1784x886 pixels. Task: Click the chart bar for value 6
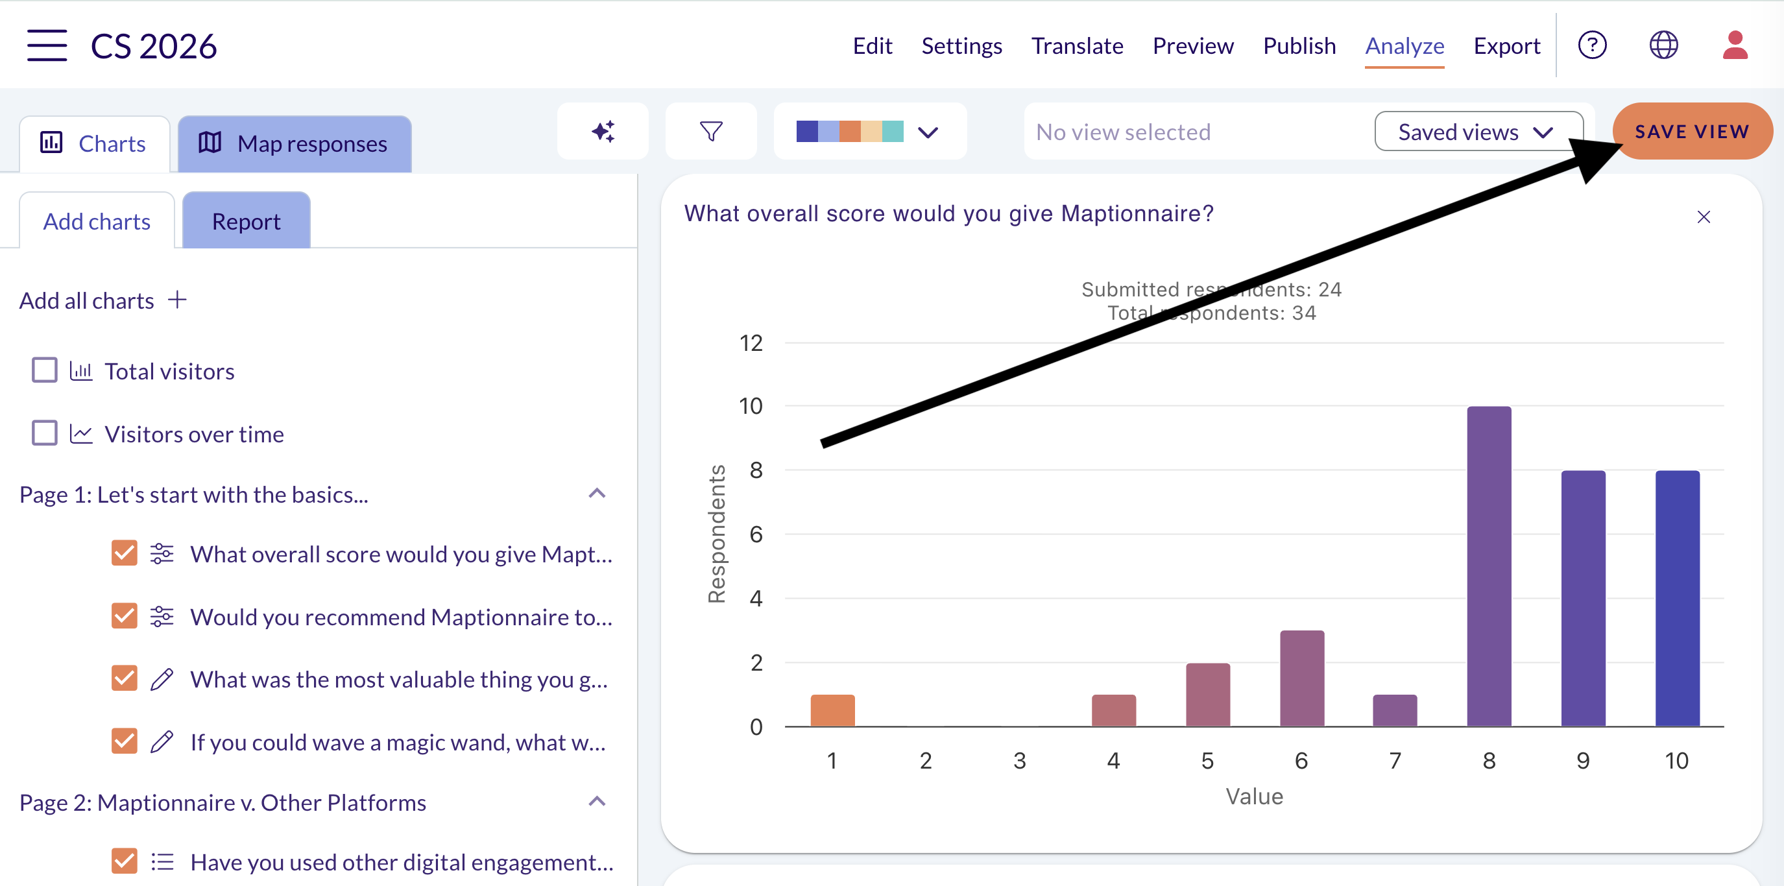point(1302,678)
